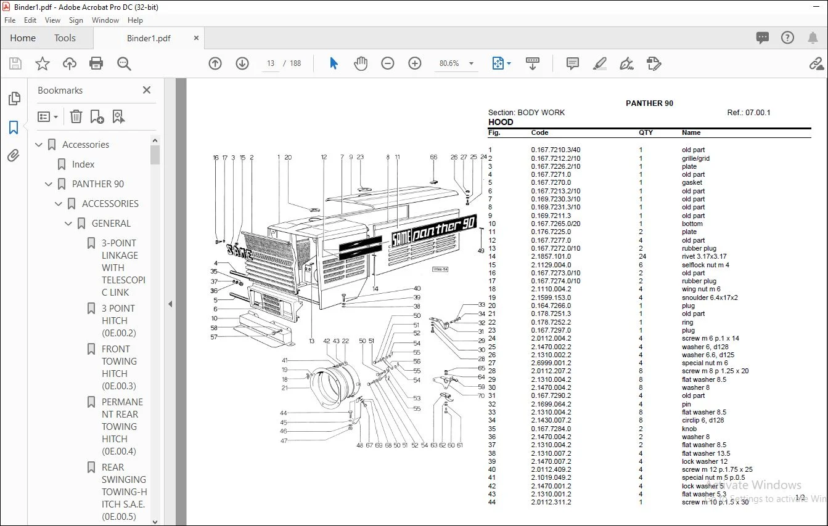828x526 pixels.
Task: Click the 'grille/grid' part name
Action: tap(695, 158)
